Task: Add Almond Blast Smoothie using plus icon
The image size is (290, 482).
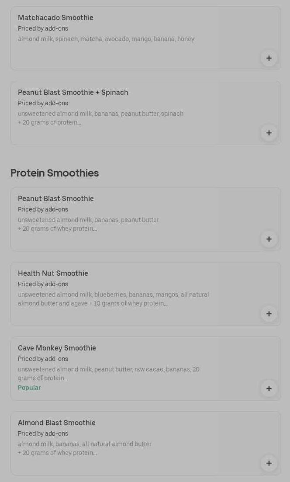Action: click(x=269, y=463)
